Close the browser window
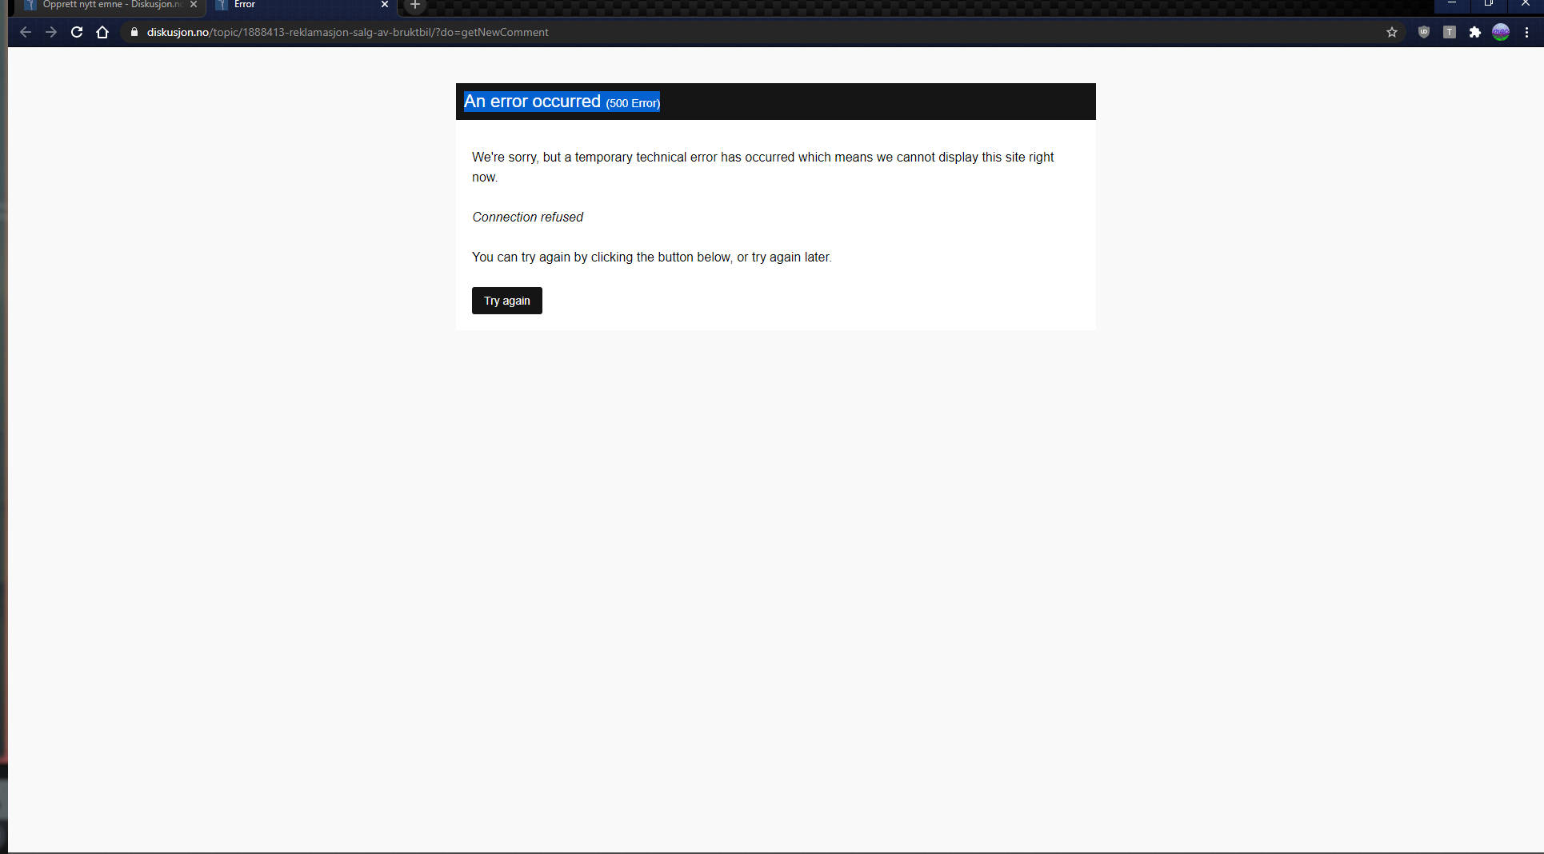The height and width of the screenshot is (854, 1544). click(1526, 5)
